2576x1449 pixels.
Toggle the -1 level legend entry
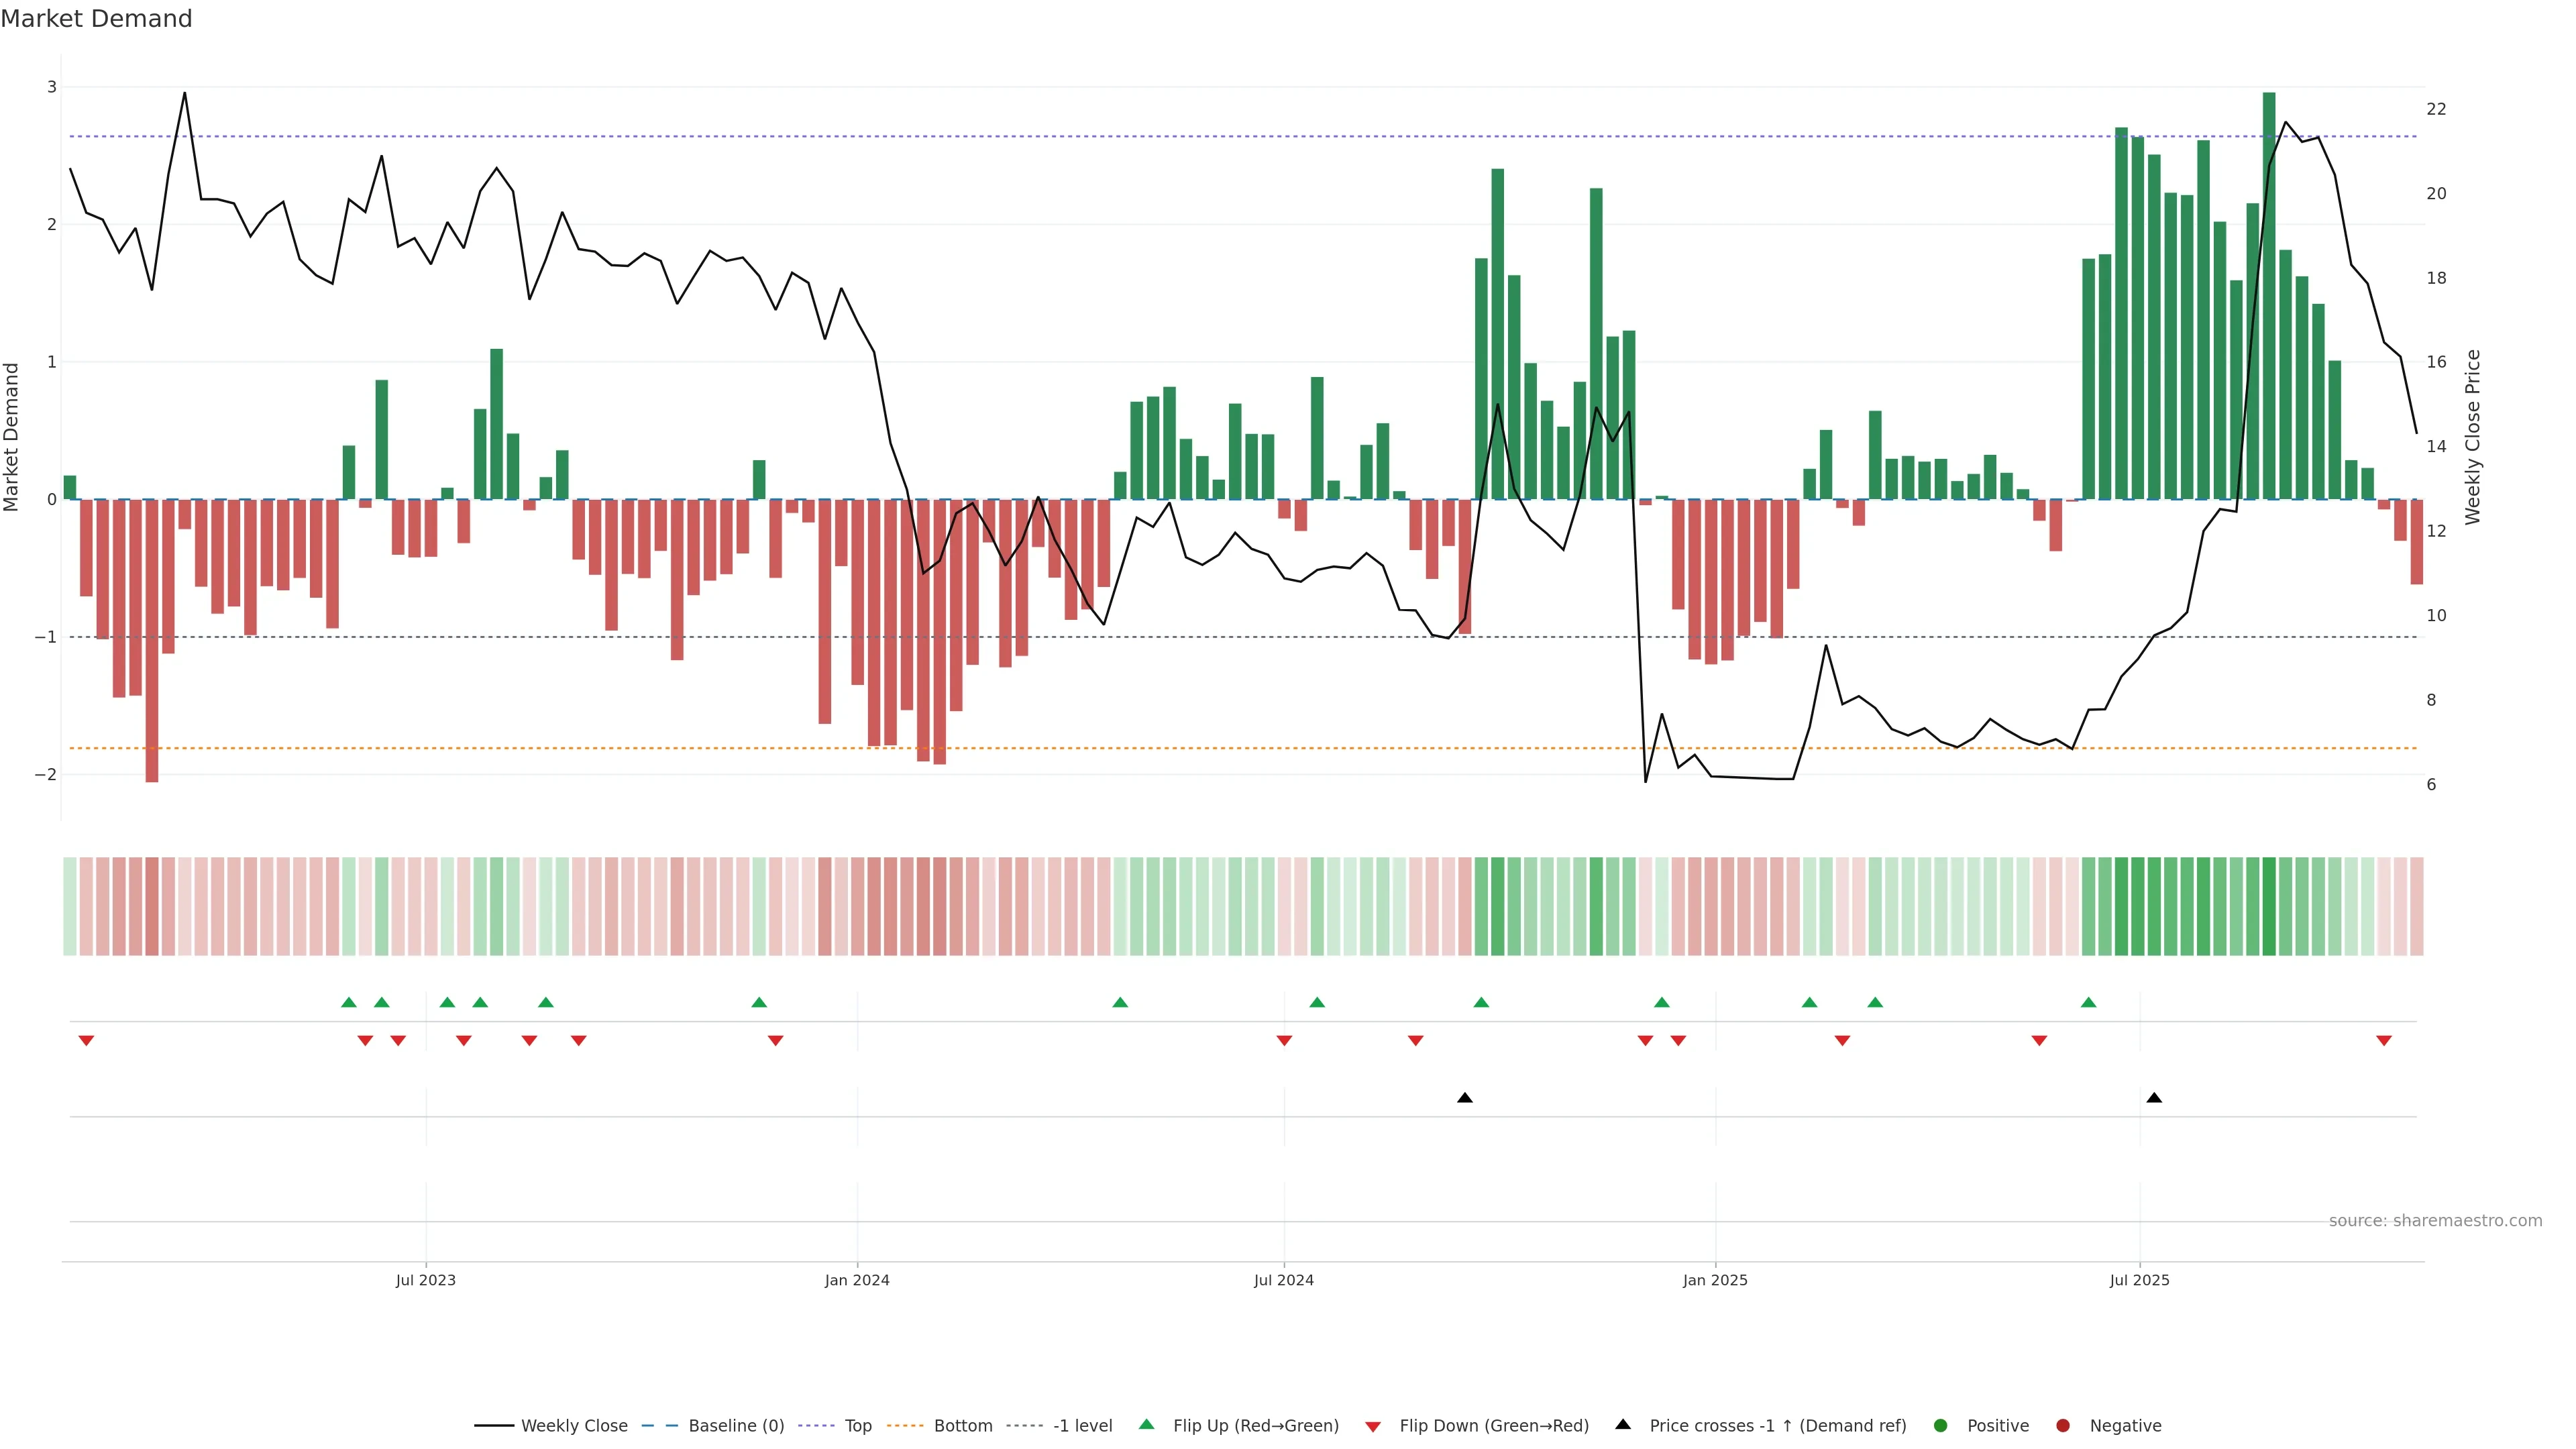tap(1082, 1425)
